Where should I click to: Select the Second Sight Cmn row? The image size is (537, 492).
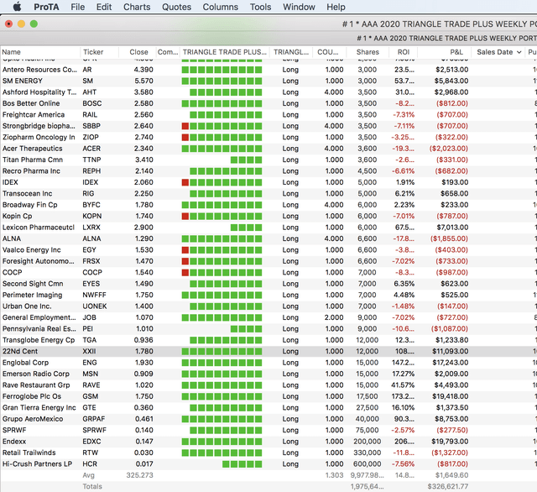click(268, 284)
